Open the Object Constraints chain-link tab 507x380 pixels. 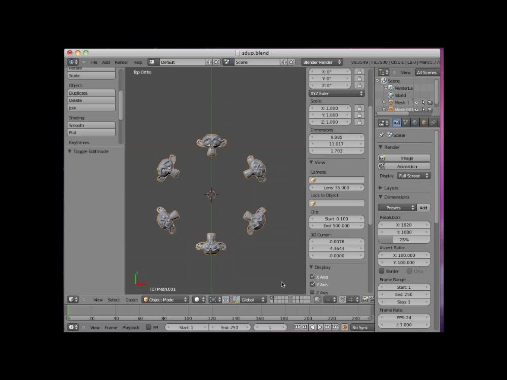click(433, 122)
